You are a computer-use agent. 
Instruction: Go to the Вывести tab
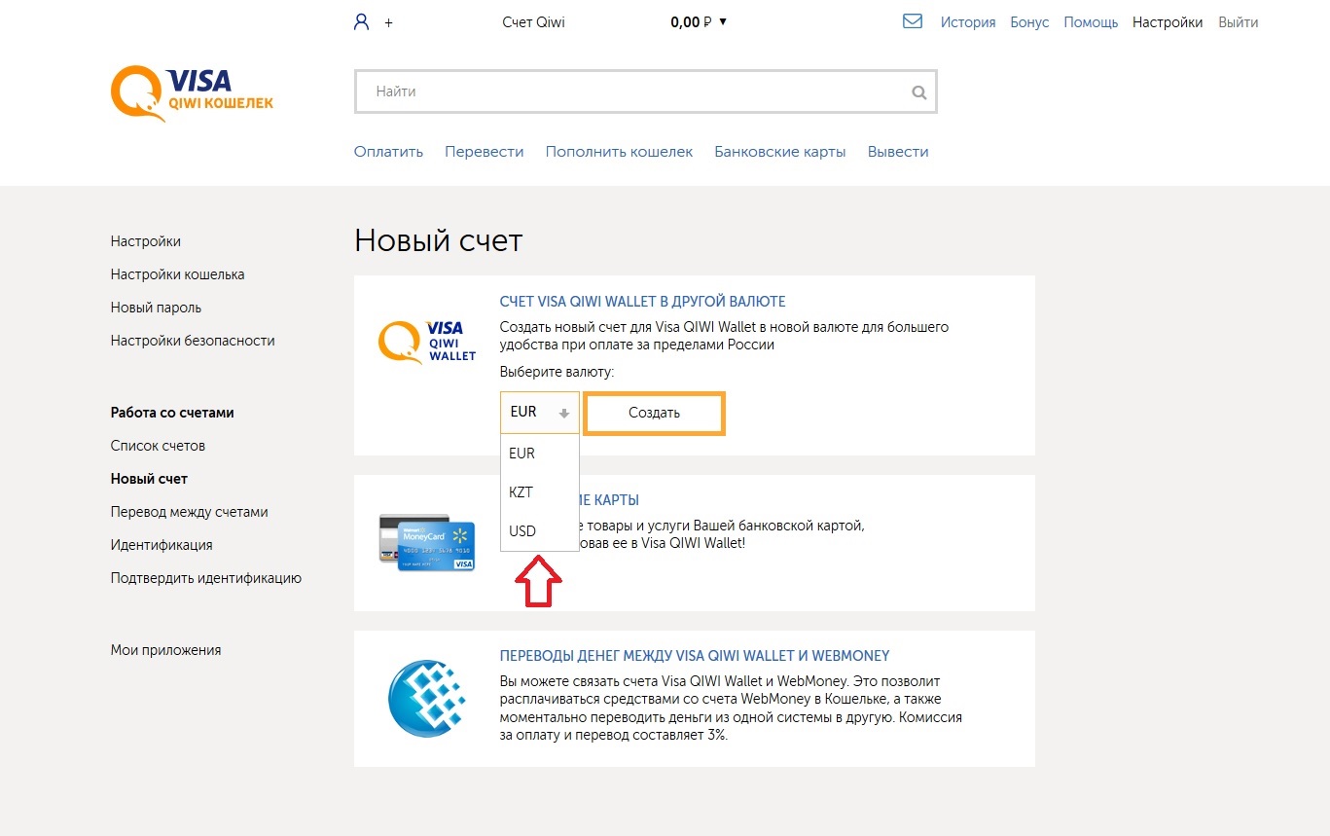pos(898,152)
